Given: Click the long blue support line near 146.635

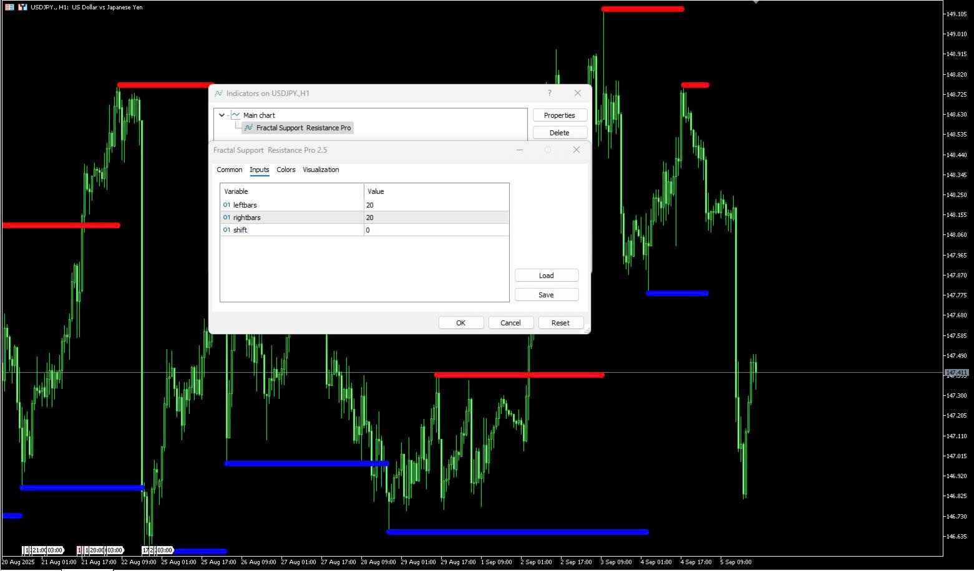Looking at the screenshot, I should [x=518, y=532].
